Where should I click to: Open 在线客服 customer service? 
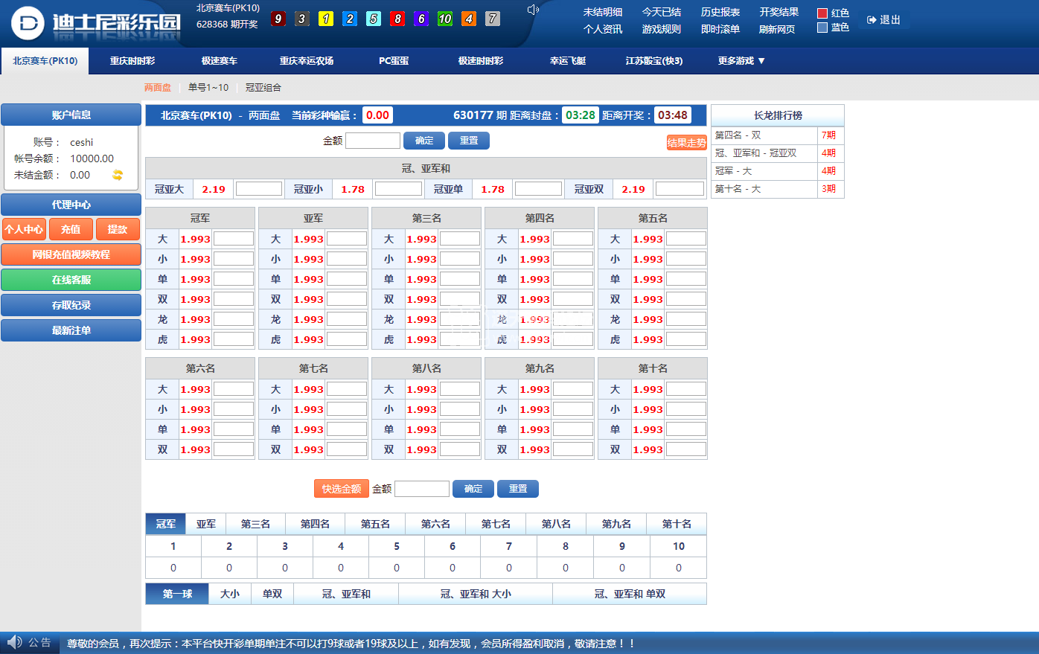click(x=71, y=280)
